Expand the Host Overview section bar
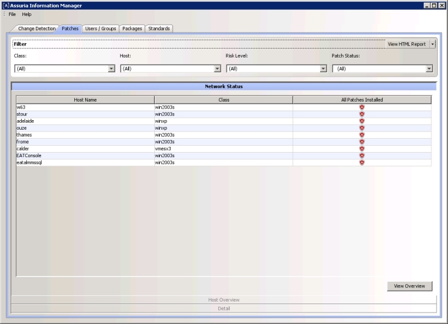The width and height of the screenshot is (448, 324). pyautogui.click(x=224, y=299)
